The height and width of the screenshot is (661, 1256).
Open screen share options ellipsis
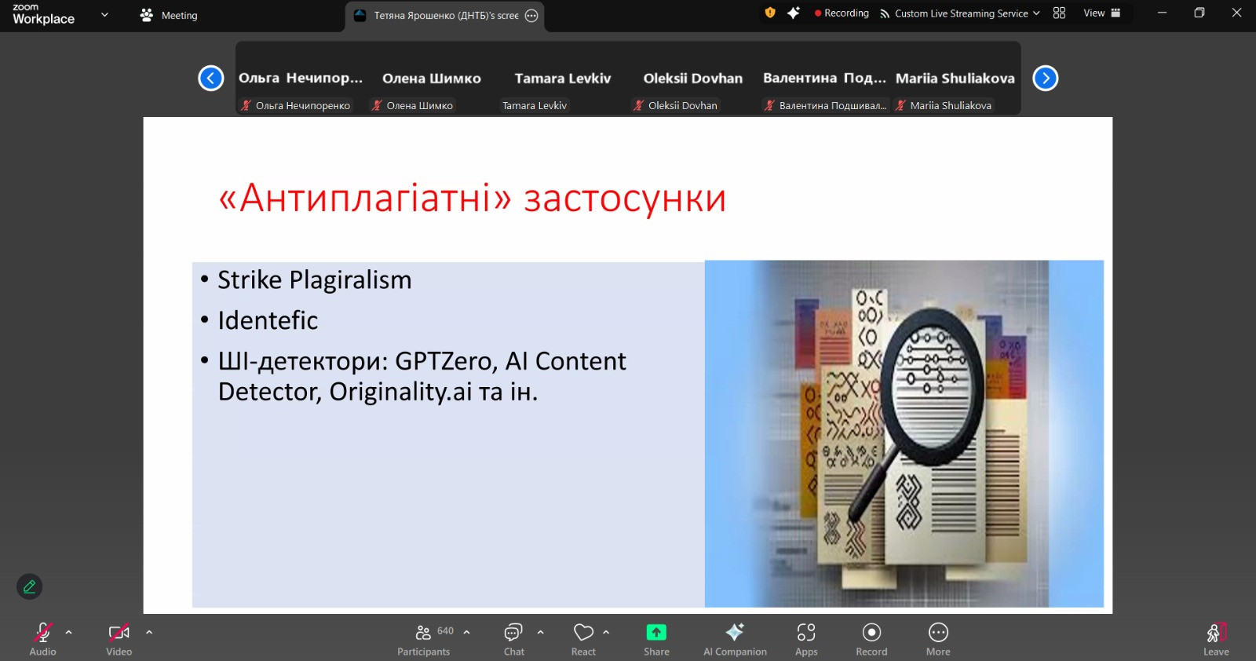coord(531,16)
